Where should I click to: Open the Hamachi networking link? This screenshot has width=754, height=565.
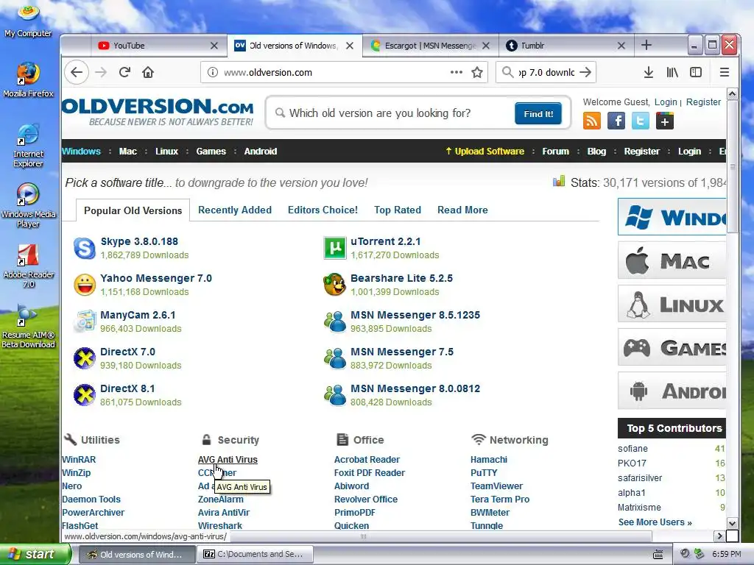point(489,459)
